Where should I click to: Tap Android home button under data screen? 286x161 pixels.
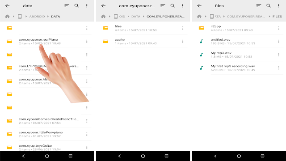click(47, 156)
